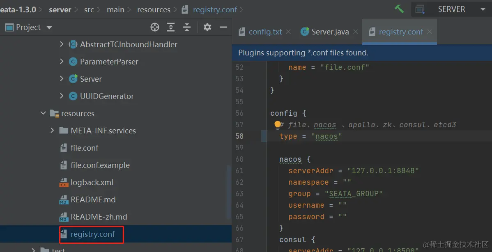Click the README-zh.md markdown file icon
Viewport: 492px width, 252px height.
64,217
